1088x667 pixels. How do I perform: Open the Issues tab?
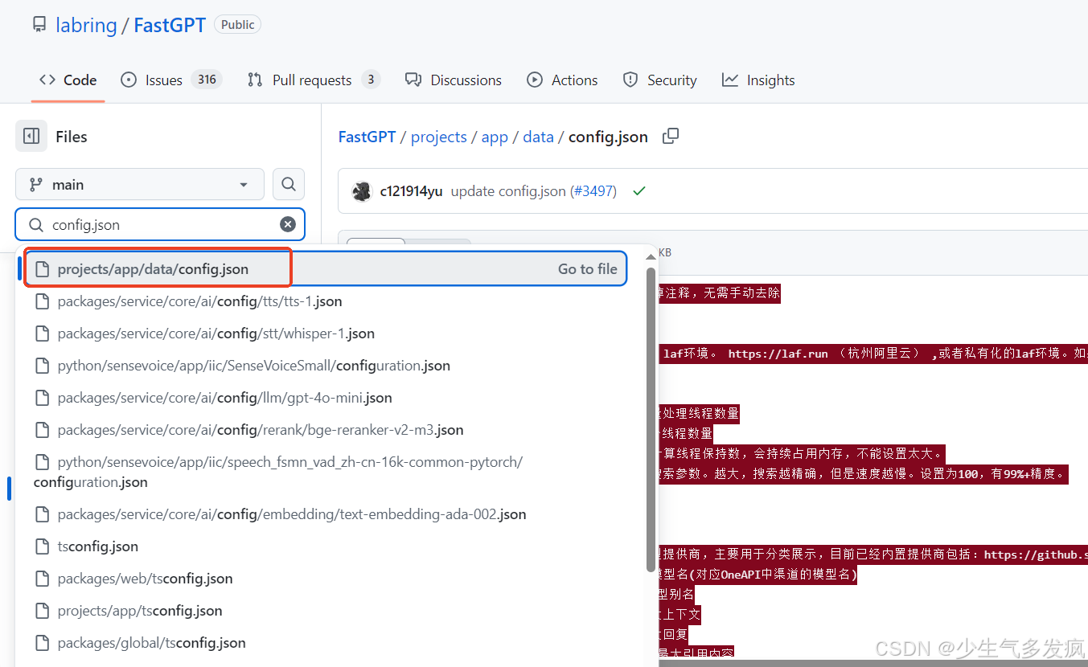171,80
